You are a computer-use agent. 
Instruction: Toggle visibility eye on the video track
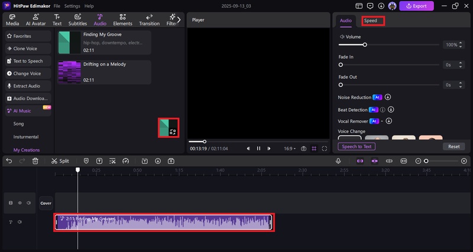[x=19, y=203]
